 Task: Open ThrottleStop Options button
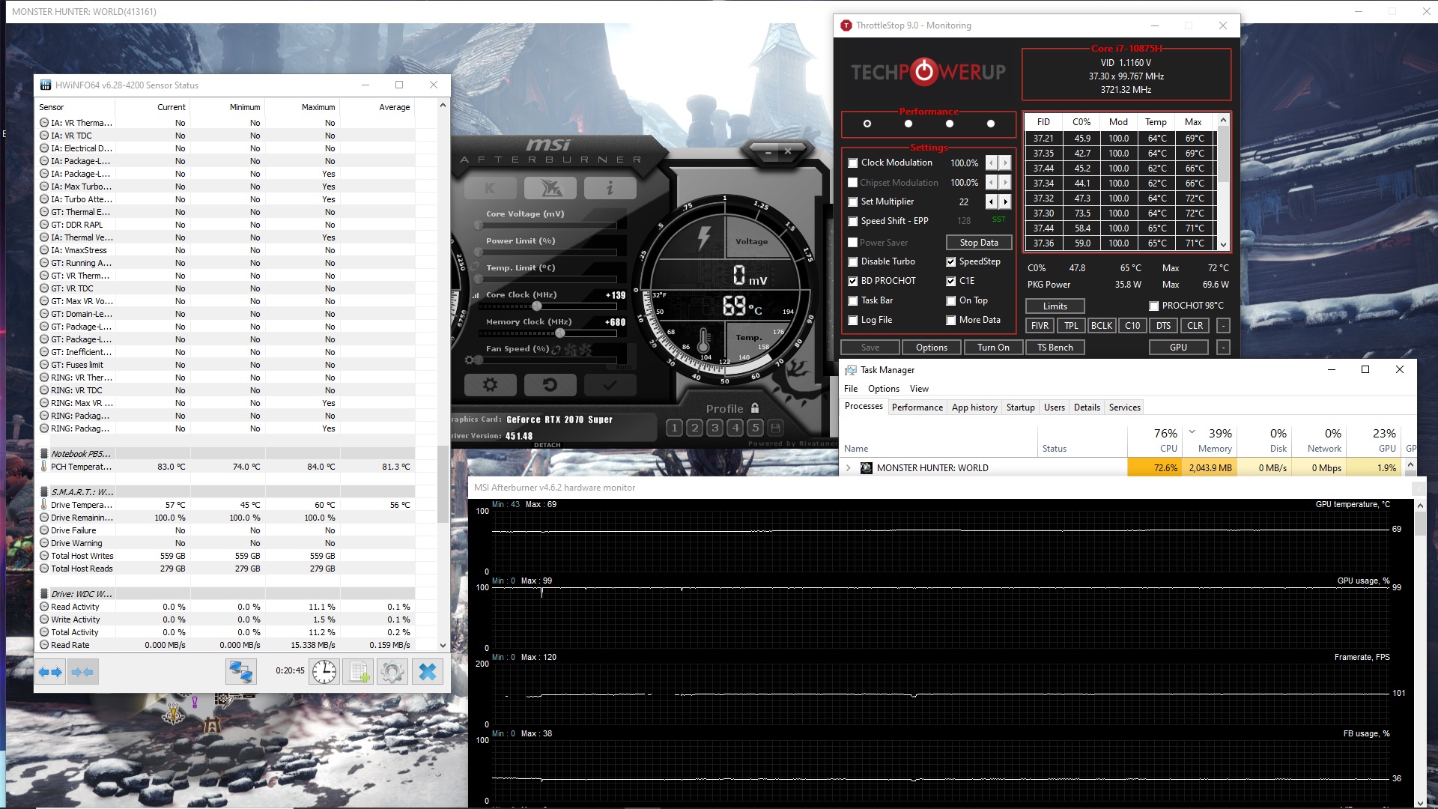(931, 348)
